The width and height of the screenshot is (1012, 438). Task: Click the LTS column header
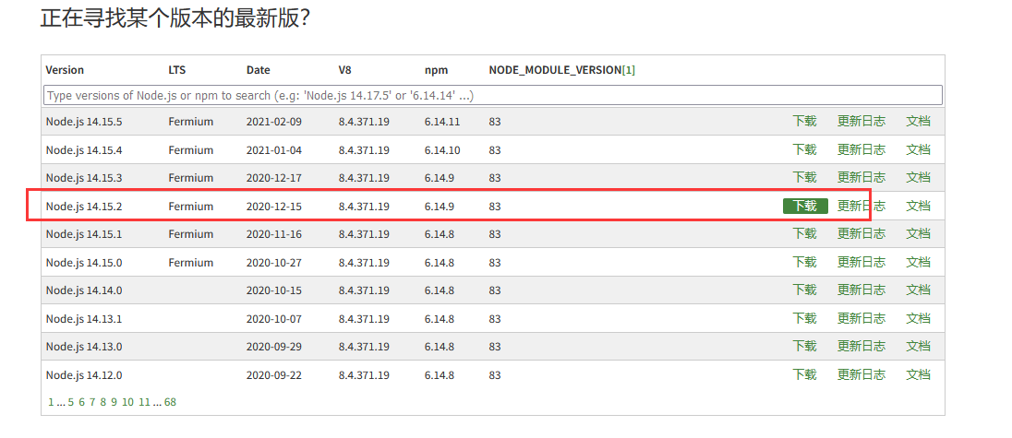(177, 70)
